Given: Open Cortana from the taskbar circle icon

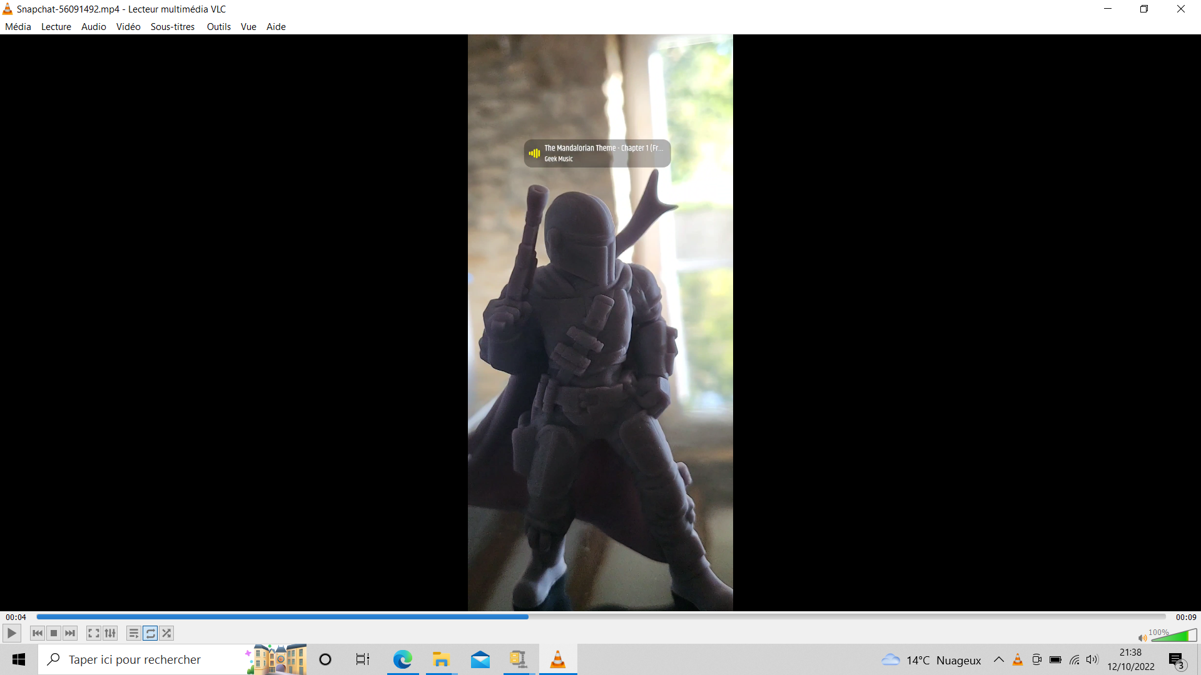Looking at the screenshot, I should point(325,659).
